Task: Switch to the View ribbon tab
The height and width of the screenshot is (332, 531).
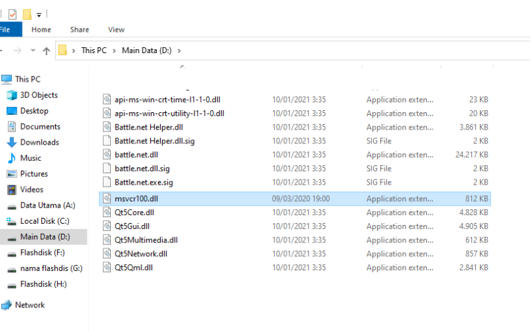Action: point(116,29)
